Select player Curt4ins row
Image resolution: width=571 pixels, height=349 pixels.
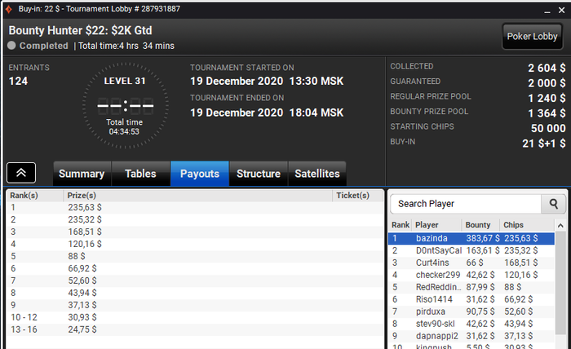(x=471, y=263)
